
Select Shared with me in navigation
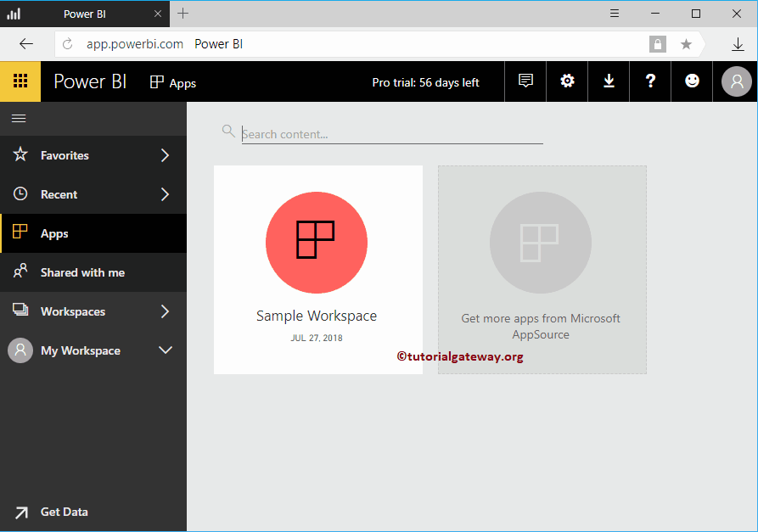(x=93, y=272)
